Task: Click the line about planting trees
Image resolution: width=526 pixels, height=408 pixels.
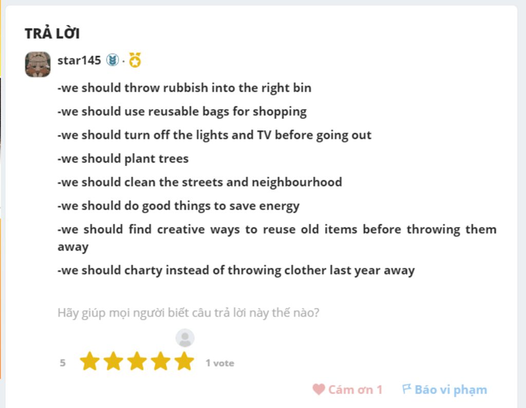Action: coord(123,159)
